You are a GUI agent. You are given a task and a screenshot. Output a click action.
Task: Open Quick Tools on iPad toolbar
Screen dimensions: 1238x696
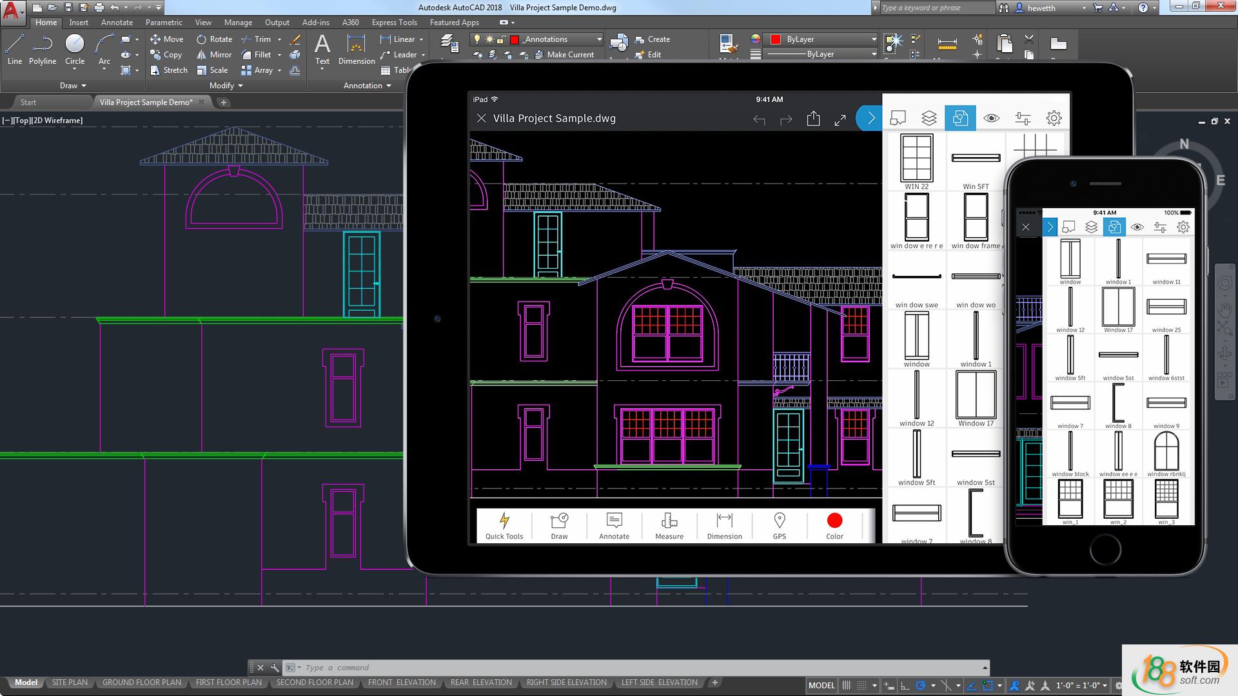point(504,525)
